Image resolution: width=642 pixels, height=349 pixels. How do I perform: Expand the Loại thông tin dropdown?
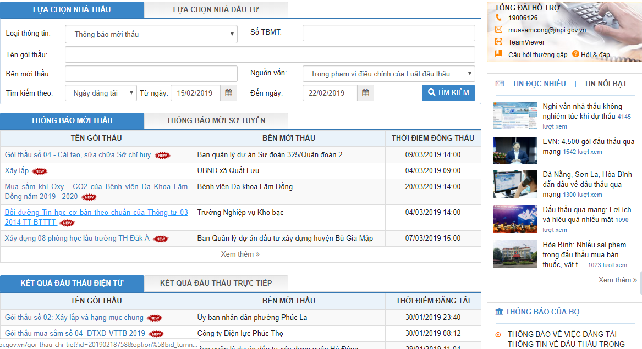151,34
